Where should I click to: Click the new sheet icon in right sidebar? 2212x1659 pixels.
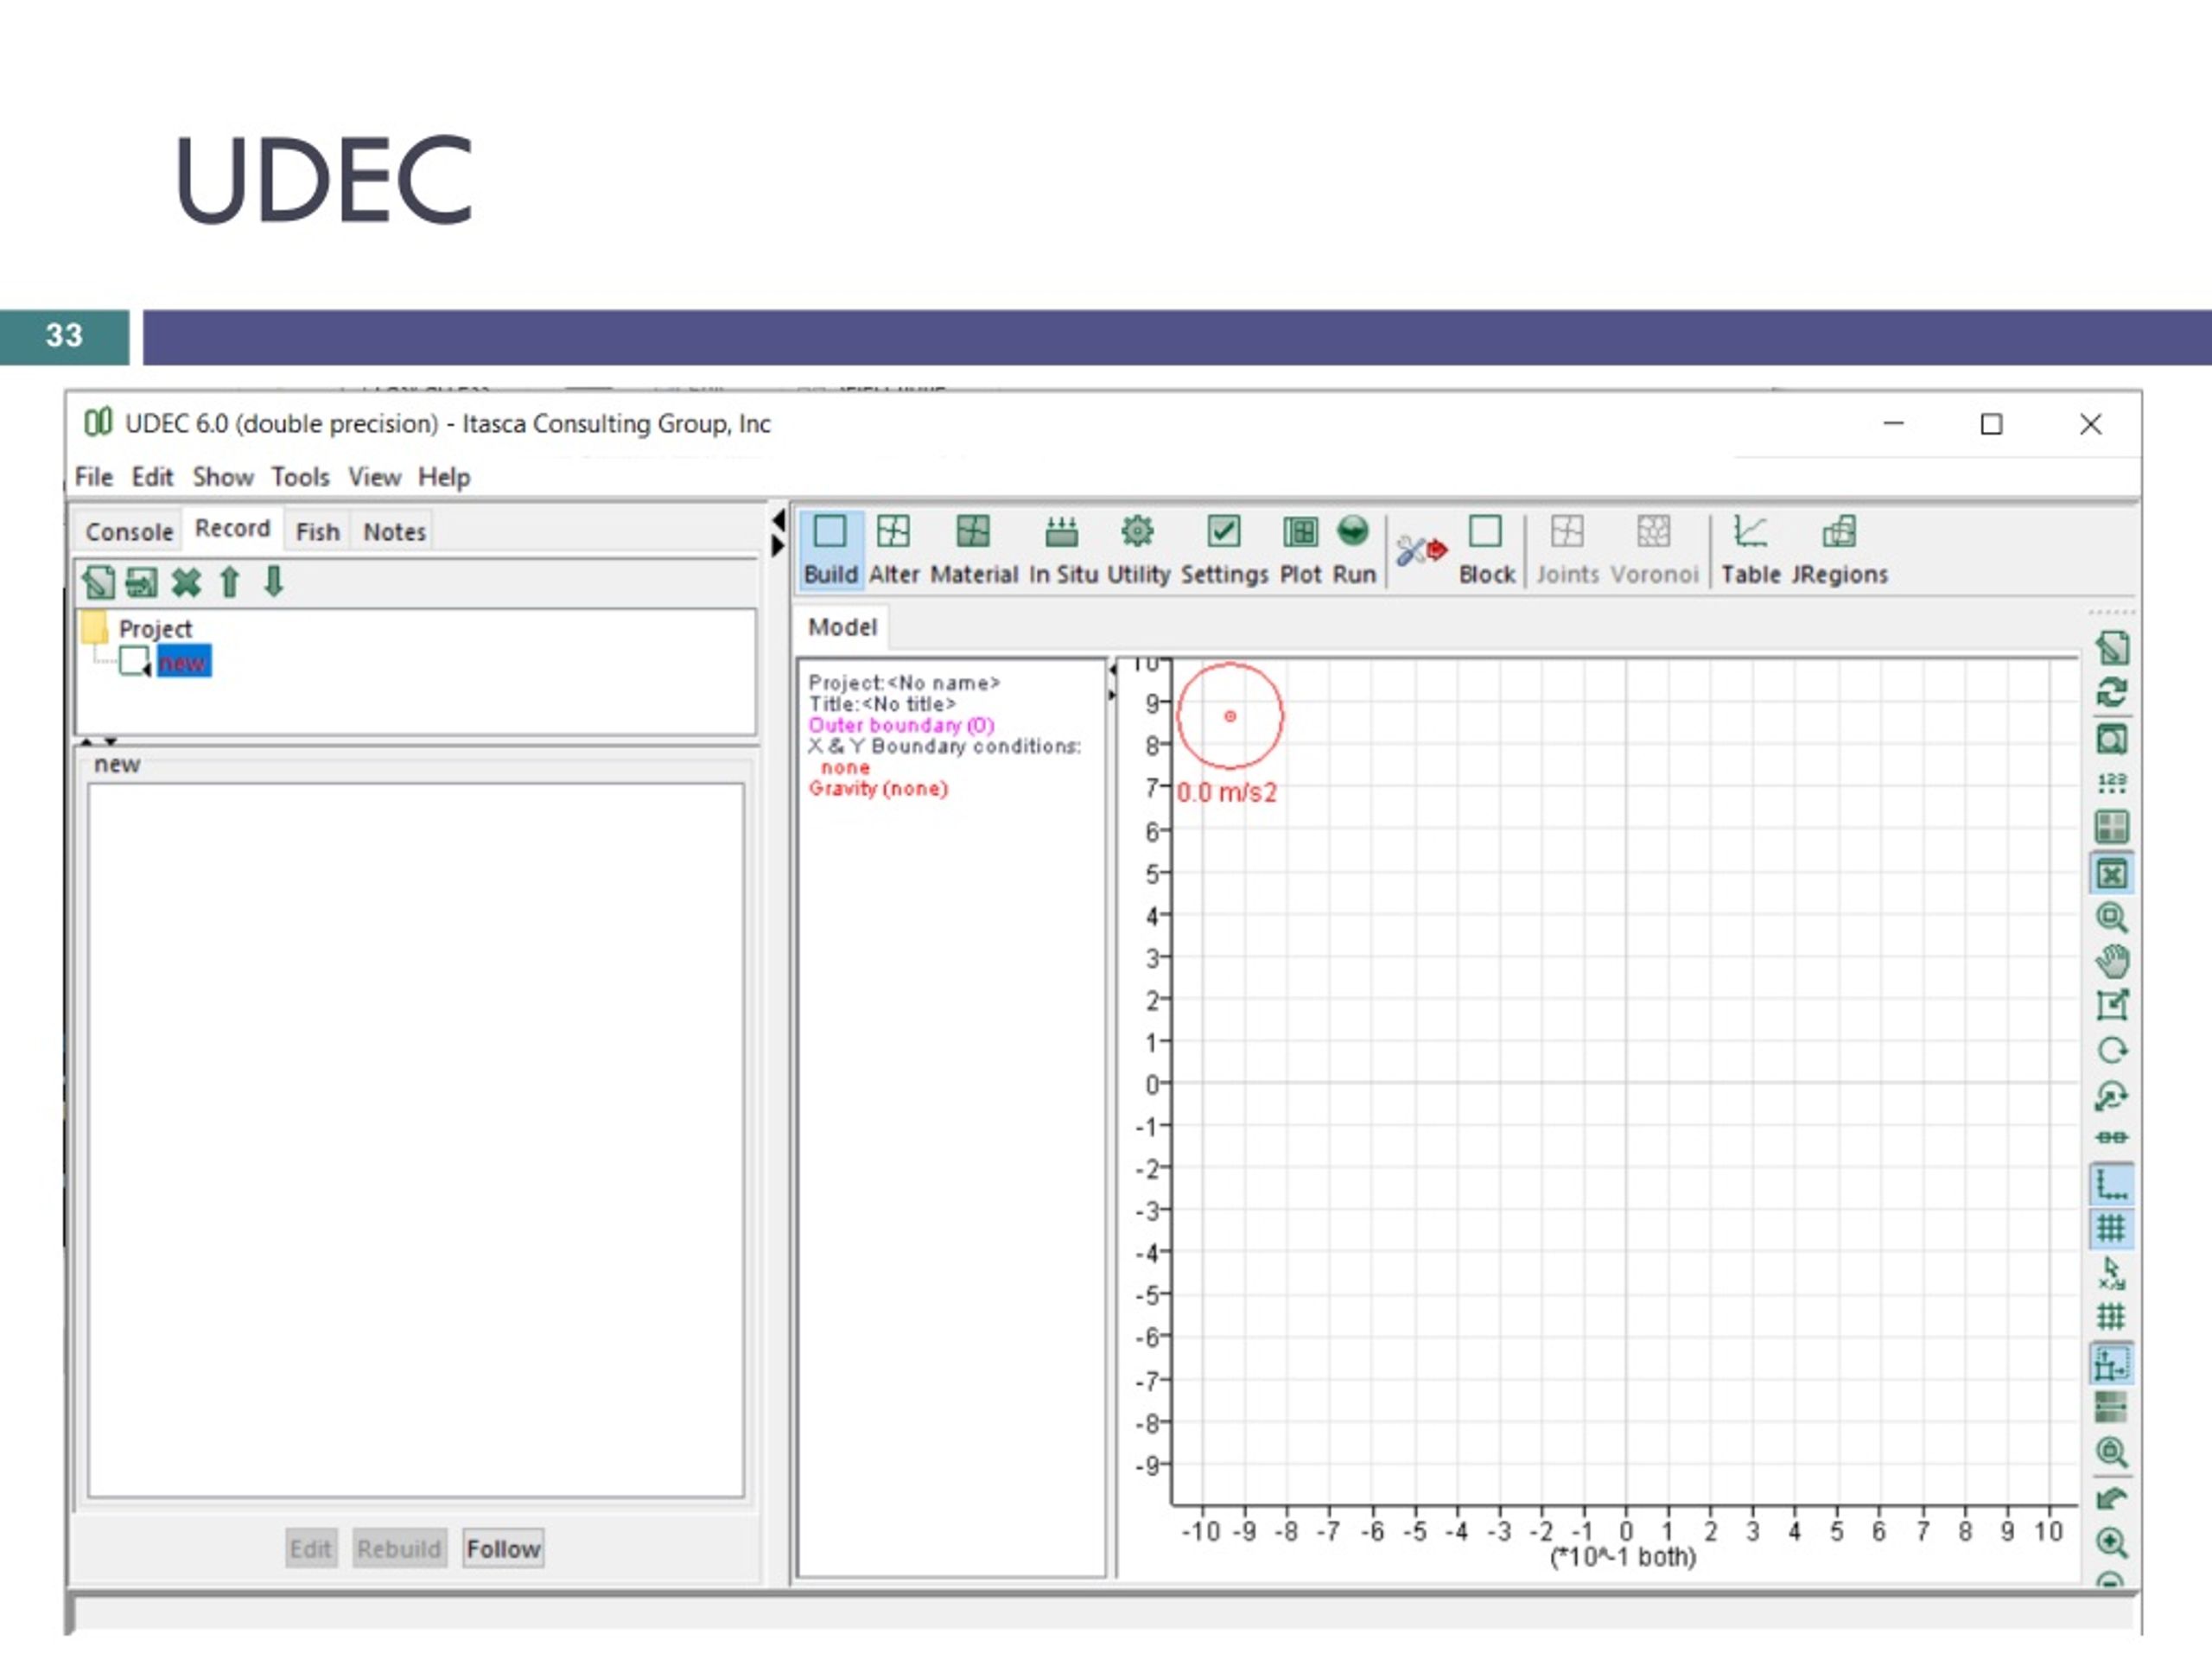(x=2111, y=648)
